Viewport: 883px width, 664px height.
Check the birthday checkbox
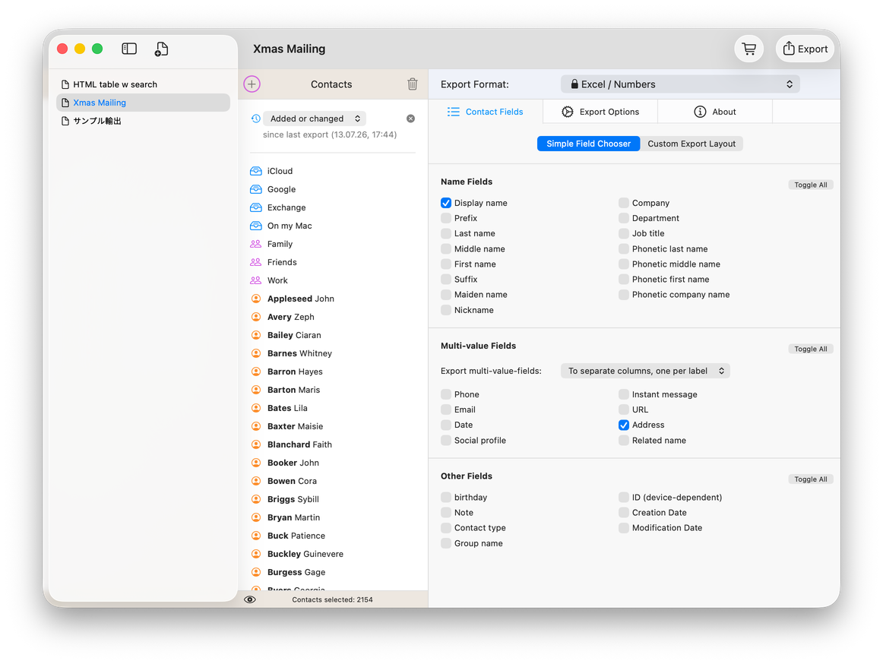pyautogui.click(x=446, y=498)
